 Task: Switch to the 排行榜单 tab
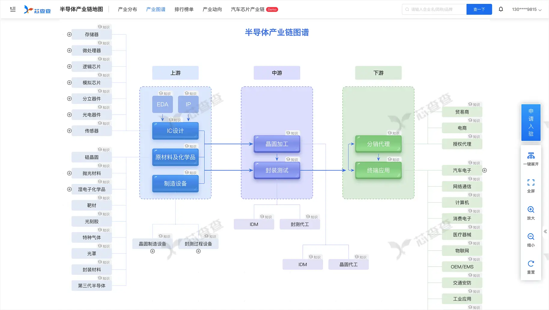pyautogui.click(x=184, y=9)
